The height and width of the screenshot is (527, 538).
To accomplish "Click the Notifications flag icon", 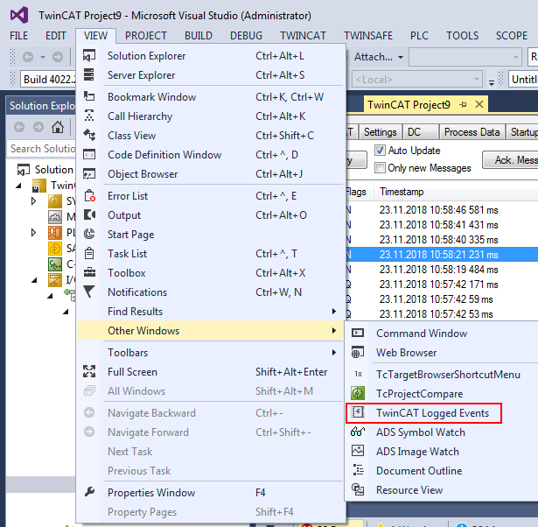I will [89, 292].
